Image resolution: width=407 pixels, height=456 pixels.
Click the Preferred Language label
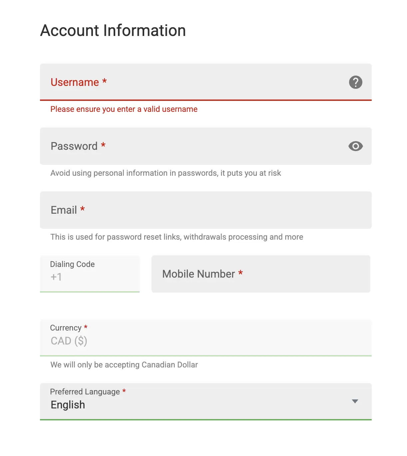click(88, 392)
